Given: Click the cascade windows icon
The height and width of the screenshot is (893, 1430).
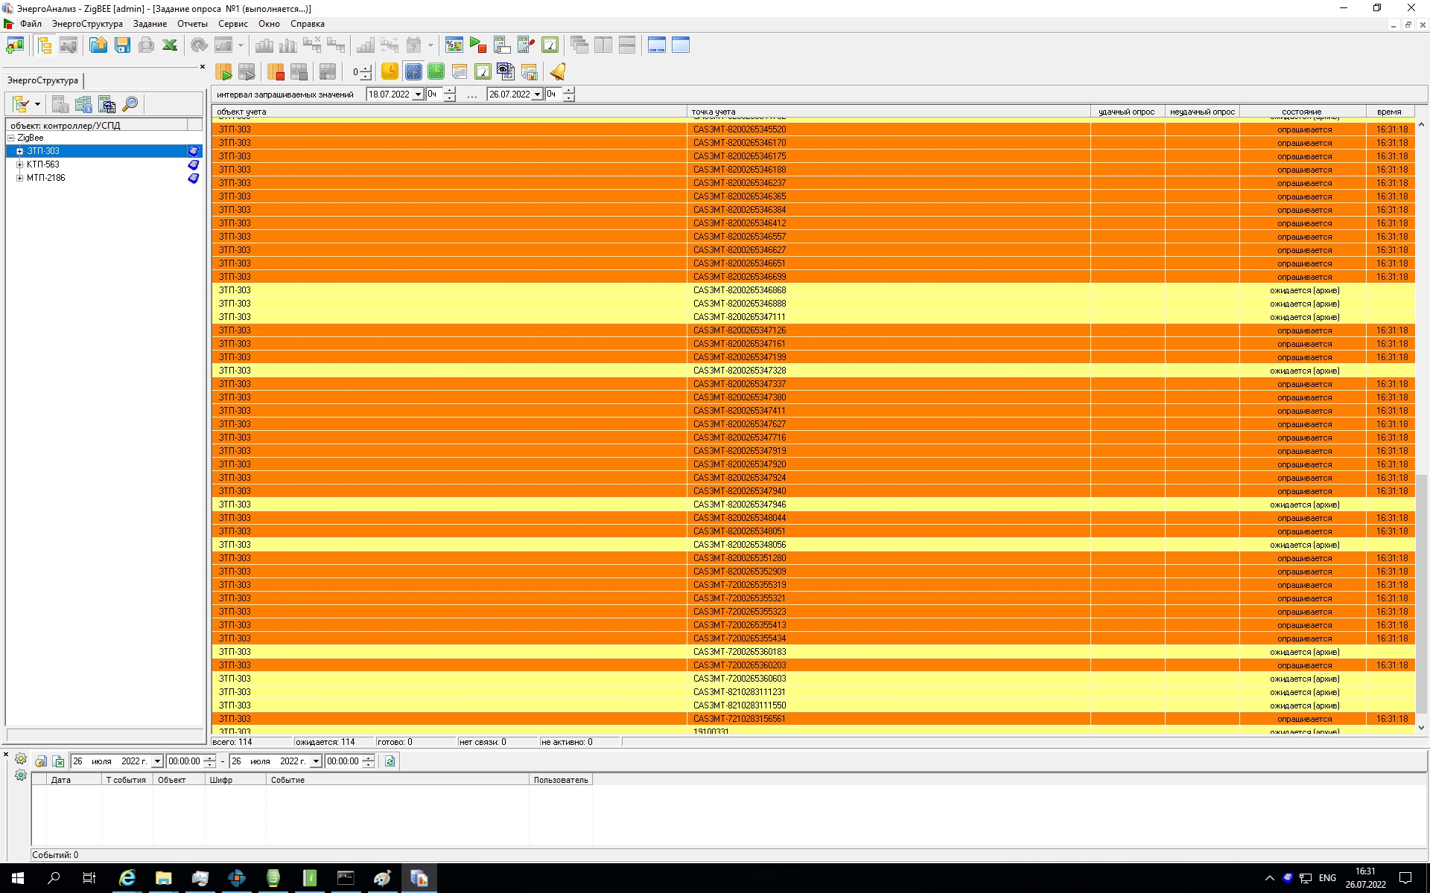Looking at the screenshot, I should (x=579, y=45).
